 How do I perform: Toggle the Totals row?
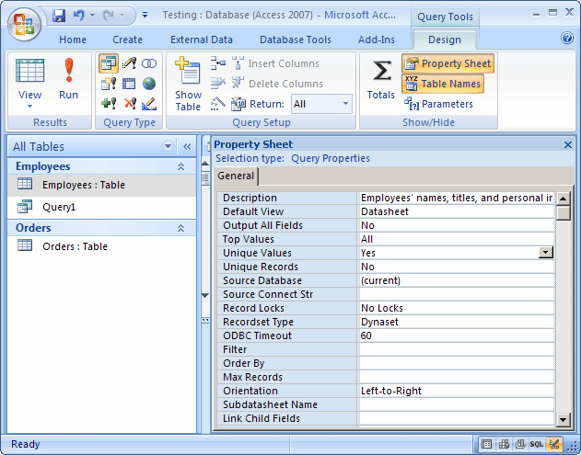click(381, 80)
